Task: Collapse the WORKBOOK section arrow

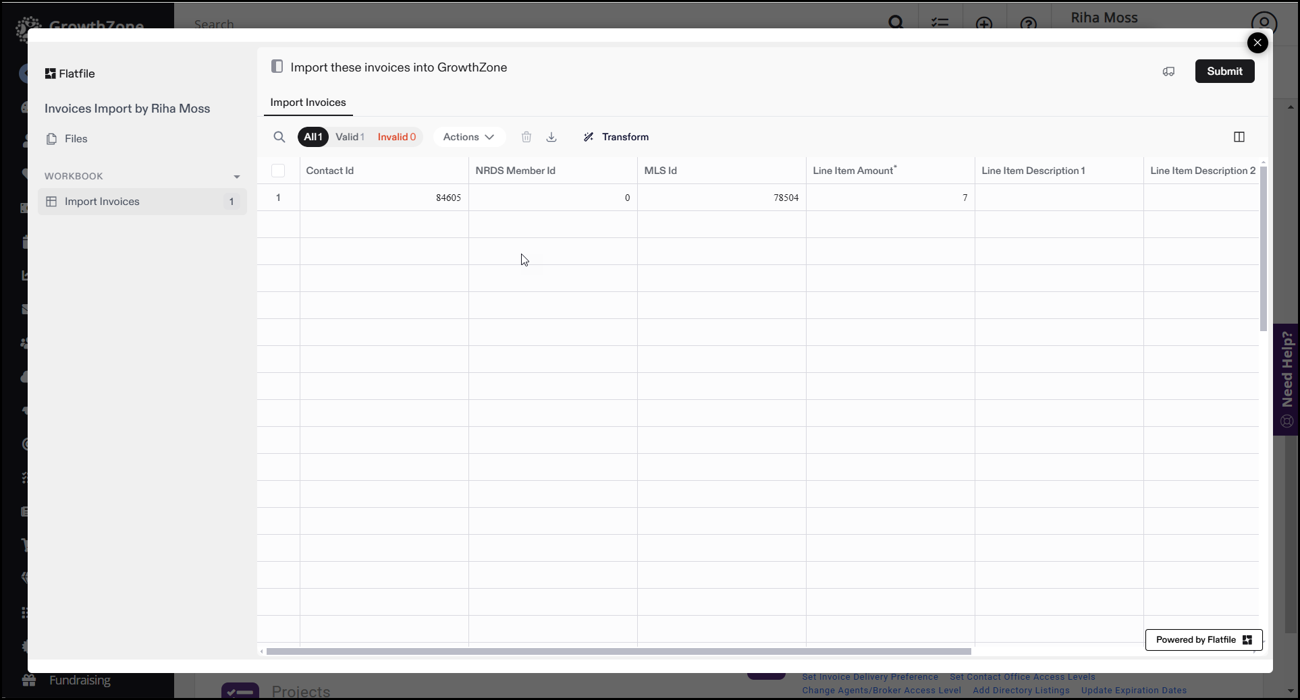Action: click(237, 177)
